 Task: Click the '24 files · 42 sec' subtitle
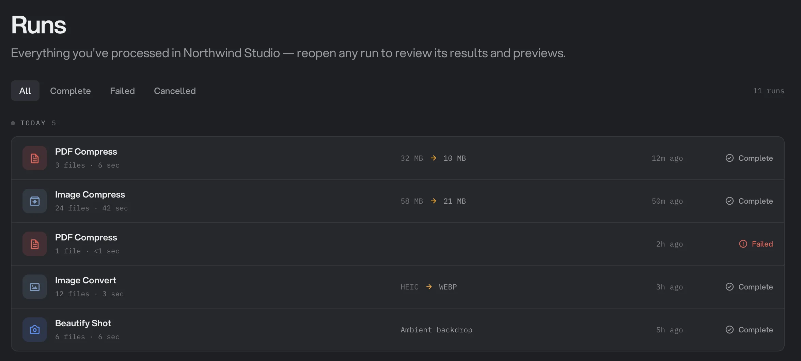92,208
